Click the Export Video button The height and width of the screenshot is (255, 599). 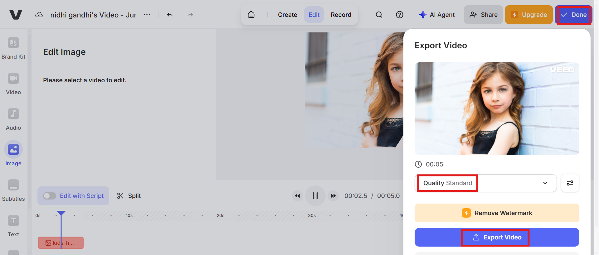[497, 237]
